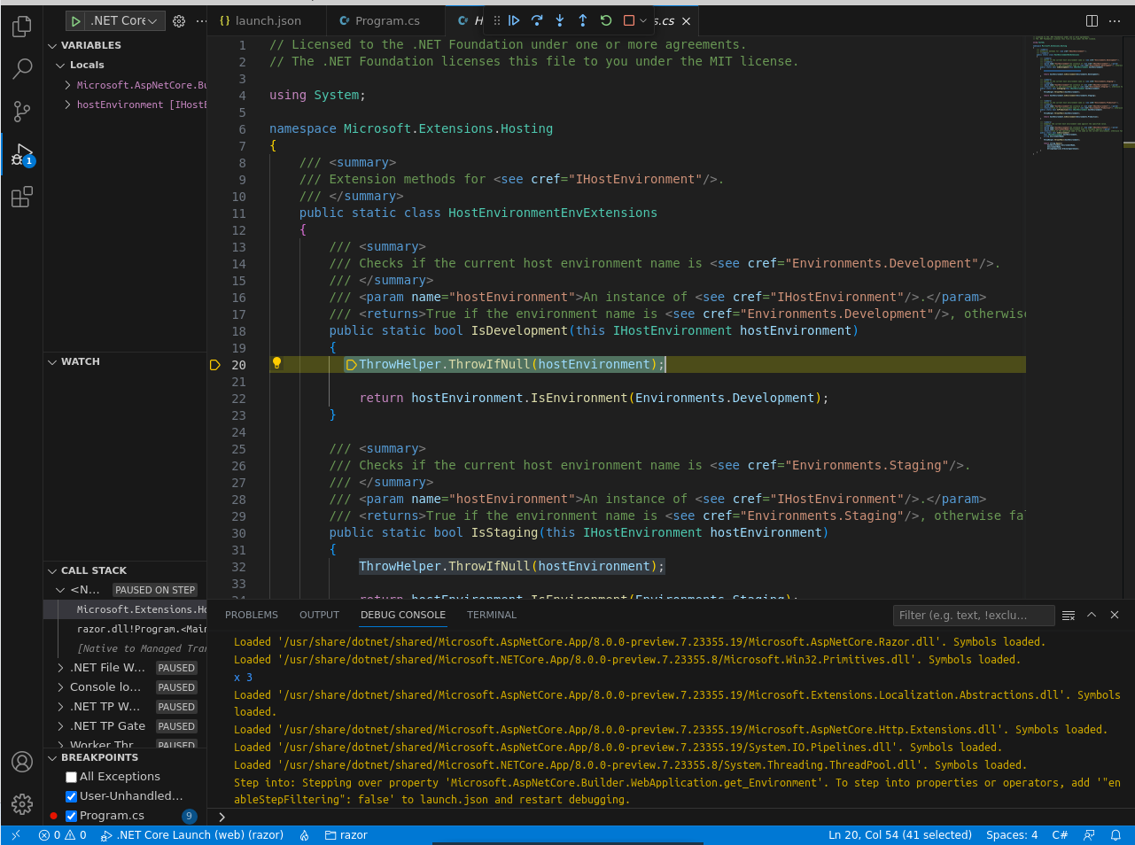Click the Step Into icon
1135x845 pixels.
pos(560,19)
